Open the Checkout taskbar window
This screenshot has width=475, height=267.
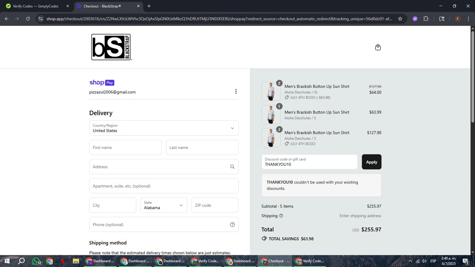(x=275, y=261)
